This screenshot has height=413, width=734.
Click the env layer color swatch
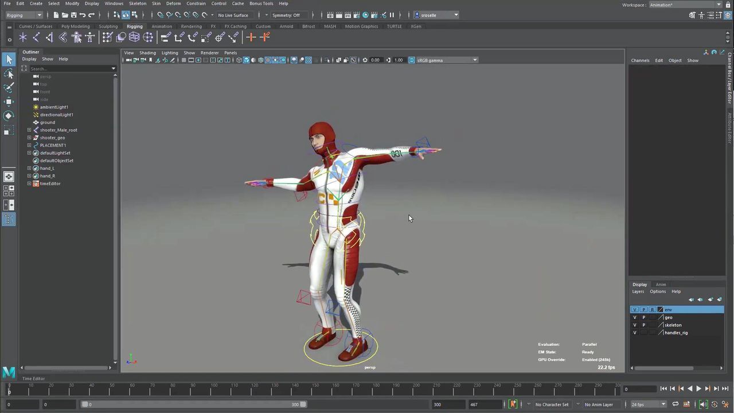(660, 310)
